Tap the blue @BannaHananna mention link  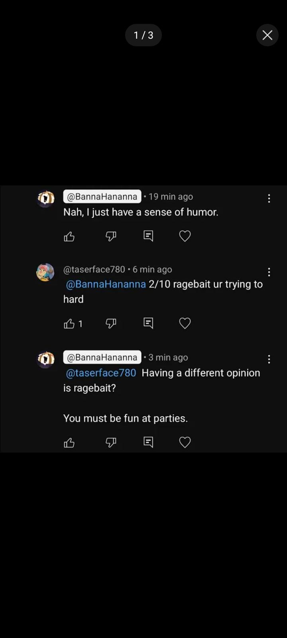(106, 284)
